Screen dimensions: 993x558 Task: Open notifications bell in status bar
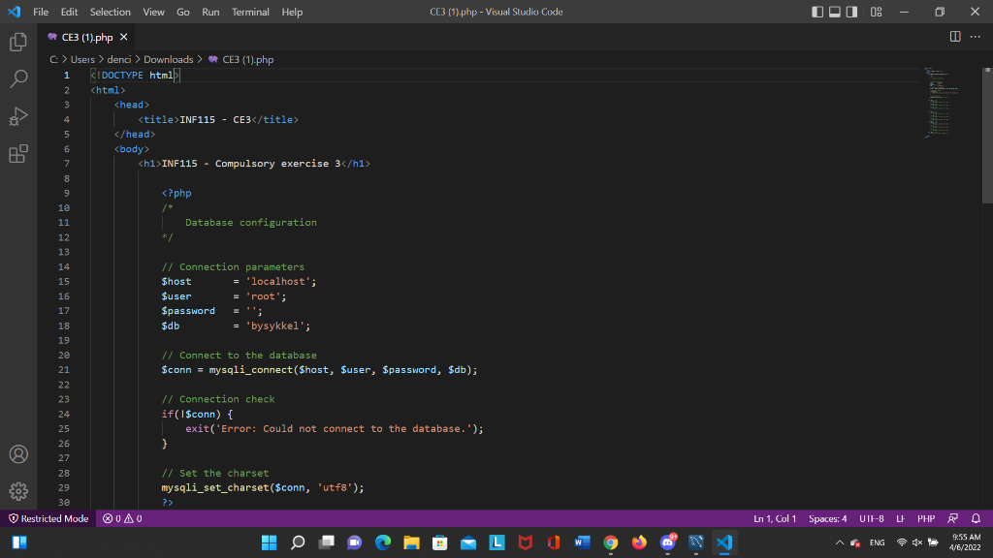[x=976, y=519]
